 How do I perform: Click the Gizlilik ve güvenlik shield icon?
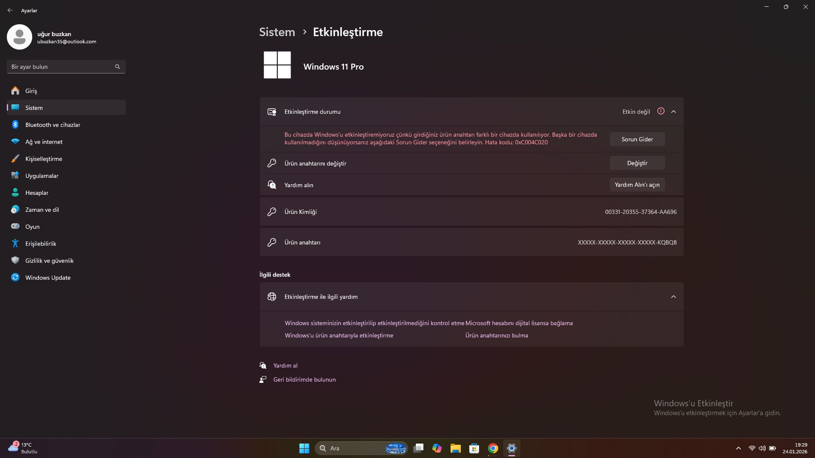15,260
